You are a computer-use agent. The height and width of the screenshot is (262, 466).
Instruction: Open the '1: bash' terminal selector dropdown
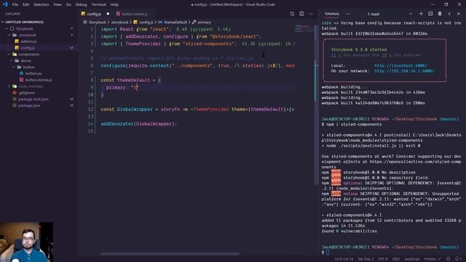(x=390, y=14)
